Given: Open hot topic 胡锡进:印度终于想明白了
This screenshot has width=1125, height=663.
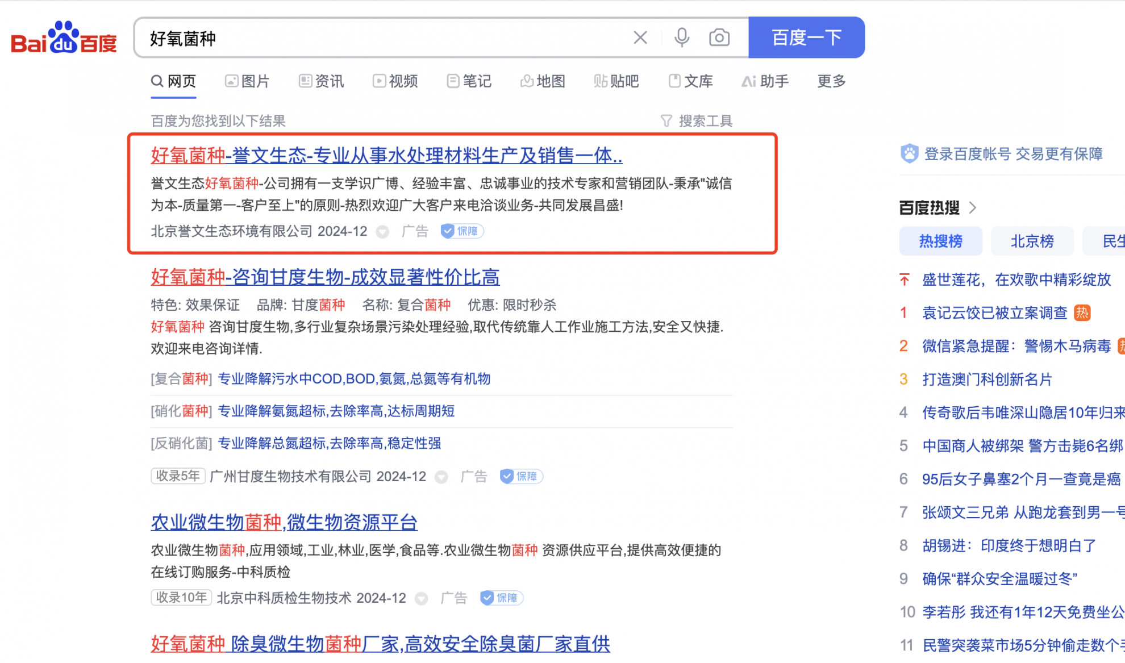Looking at the screenshot, I should point(1009,545).
